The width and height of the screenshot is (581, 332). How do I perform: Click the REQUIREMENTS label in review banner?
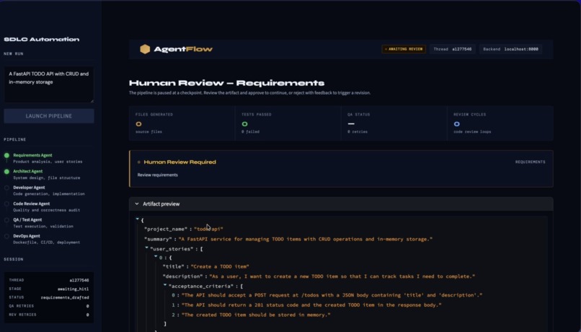pos(531,162)
